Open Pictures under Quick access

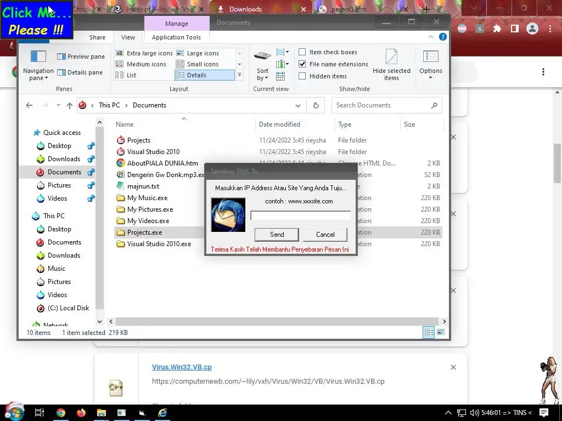[x=59, y=185]
